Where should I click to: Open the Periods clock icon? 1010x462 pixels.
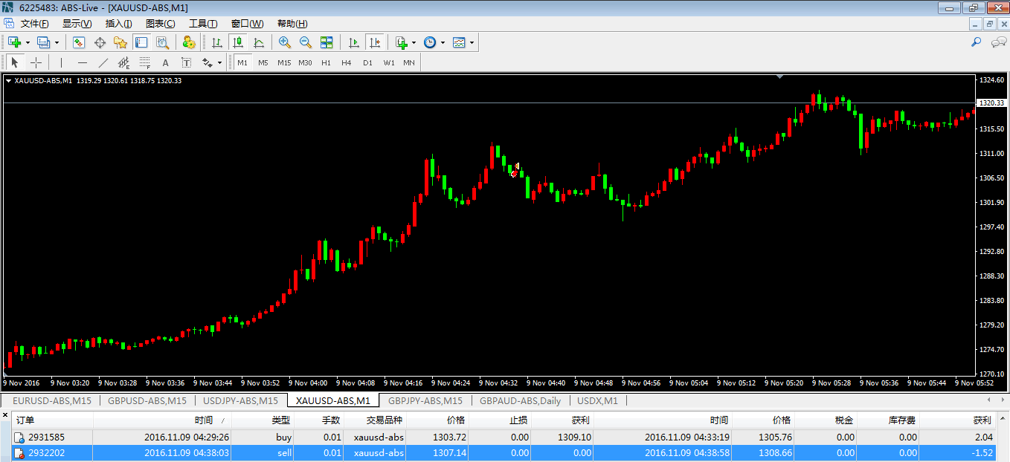click(429, 42)
